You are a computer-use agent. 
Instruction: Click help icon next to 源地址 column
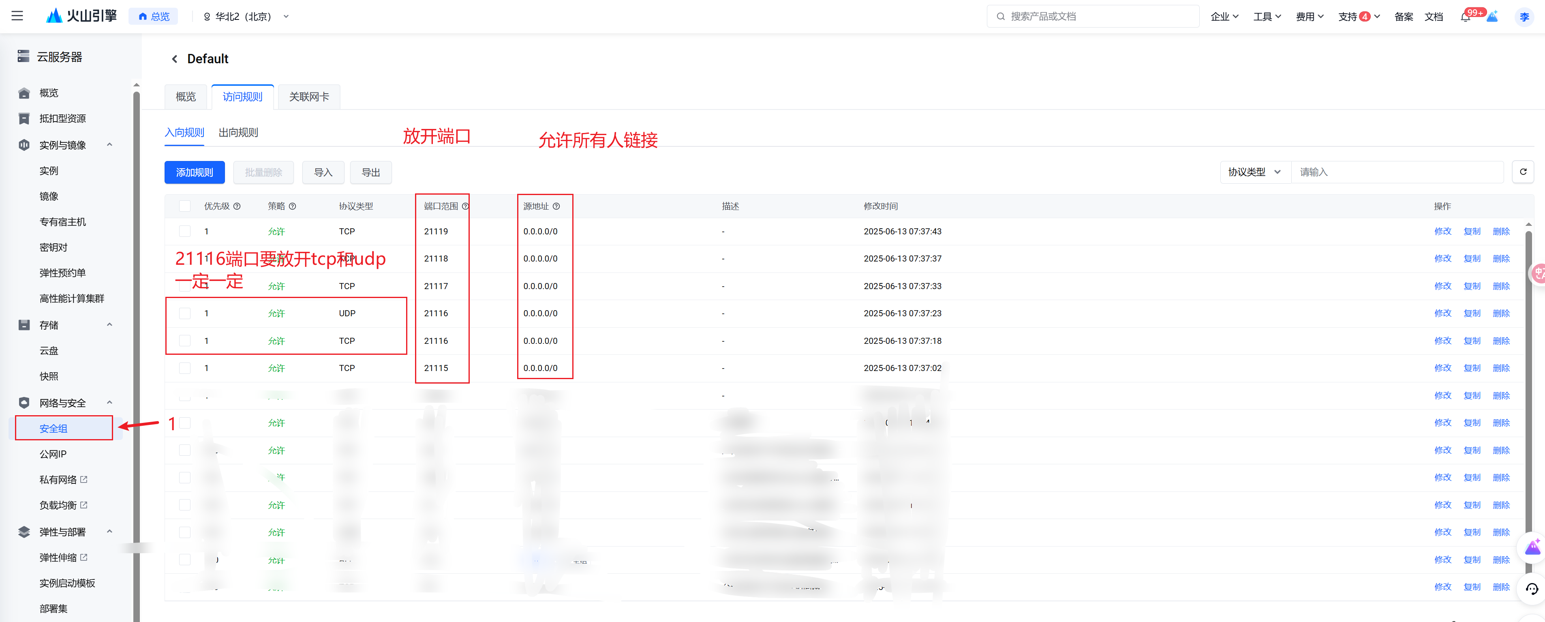tap(556, 206)
